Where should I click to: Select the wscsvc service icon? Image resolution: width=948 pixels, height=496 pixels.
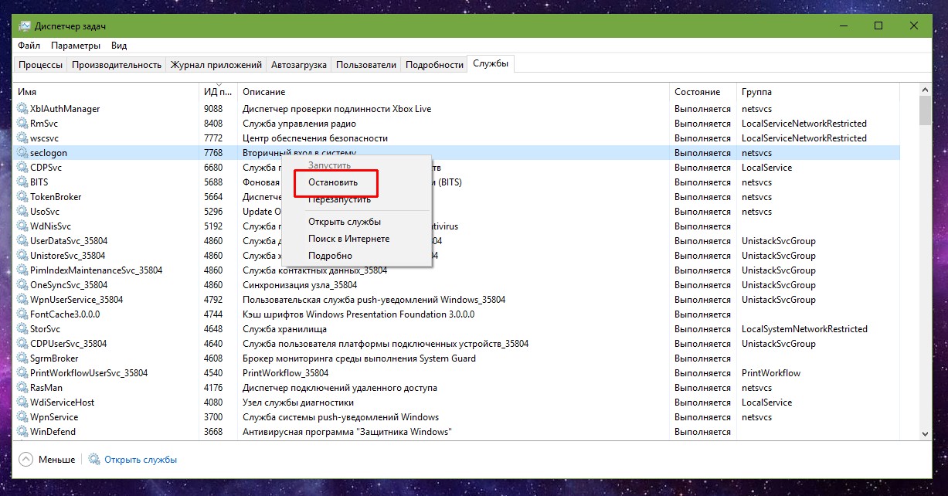click(22, 138)
